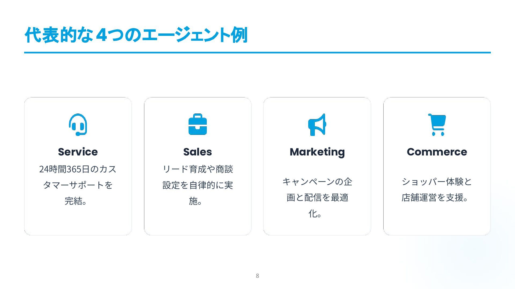Select the Marketing card heading
This screenshot has width=515, height=289.
pyautogui.click(x=317, y=152)
